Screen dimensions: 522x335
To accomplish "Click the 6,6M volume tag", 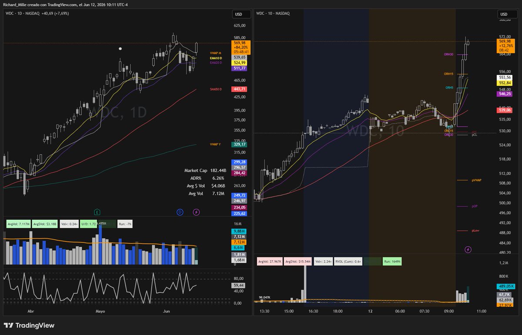I will click(238, 247).
